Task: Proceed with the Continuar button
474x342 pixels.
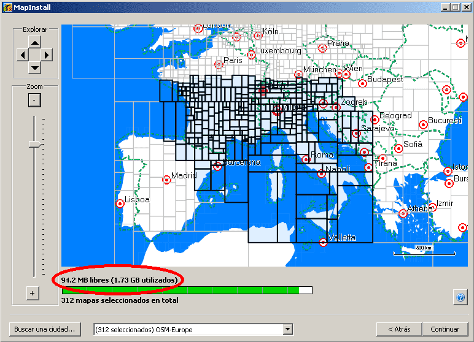Action: [445, 329]
